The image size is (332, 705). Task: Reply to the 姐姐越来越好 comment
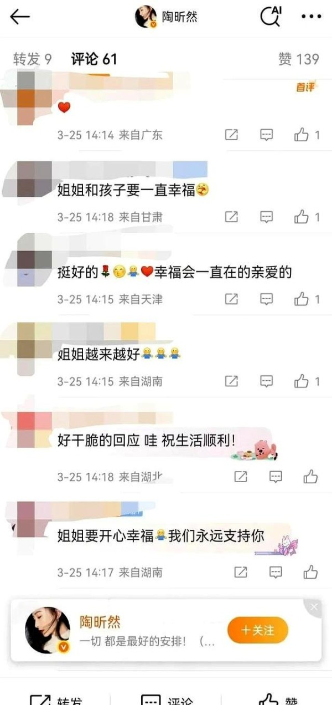click(267, 381)
